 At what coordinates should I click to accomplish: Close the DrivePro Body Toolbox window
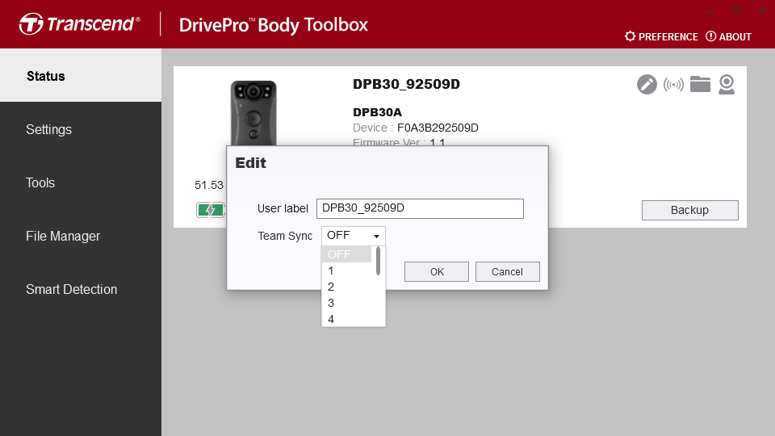pos(762,10)
